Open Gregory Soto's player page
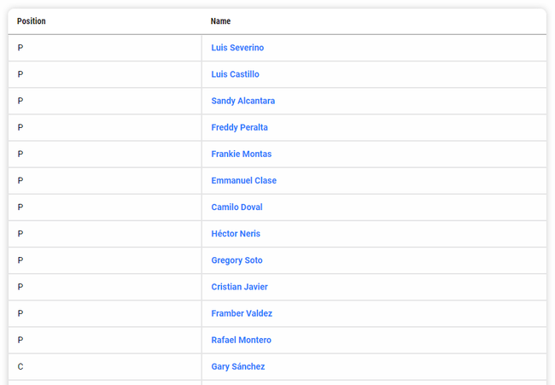 pyautogui.click(x=237, y=260)
